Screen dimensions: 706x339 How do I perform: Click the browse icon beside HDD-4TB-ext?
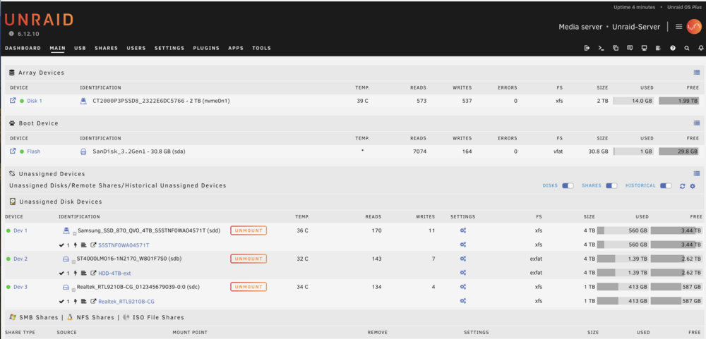pyautogui.click(x=94, y=273)
